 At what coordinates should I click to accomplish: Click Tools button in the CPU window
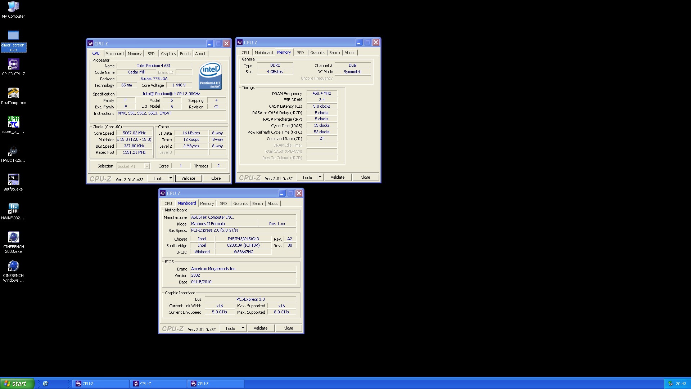(158, 178)
